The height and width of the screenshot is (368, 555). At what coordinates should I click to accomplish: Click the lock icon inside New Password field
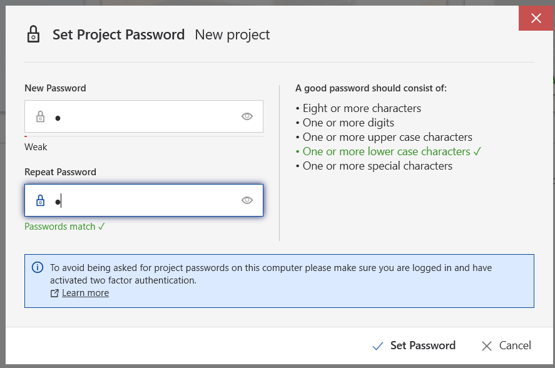click(x=40, y=116)
